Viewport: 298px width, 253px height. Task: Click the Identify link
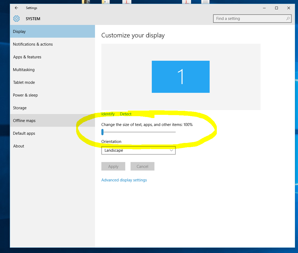[x=108, y=114]
